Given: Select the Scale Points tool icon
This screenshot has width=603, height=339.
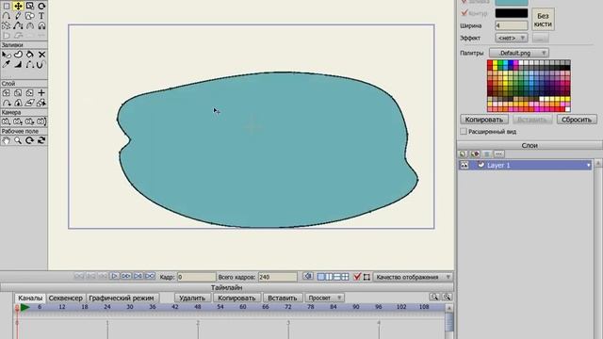Looking at the screenshot, I should (29, 6).
